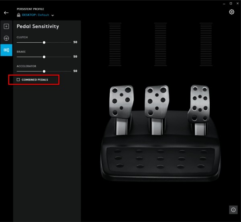Minimize the G HUB window
The image size is (241, 222).
tap(224, 4)
